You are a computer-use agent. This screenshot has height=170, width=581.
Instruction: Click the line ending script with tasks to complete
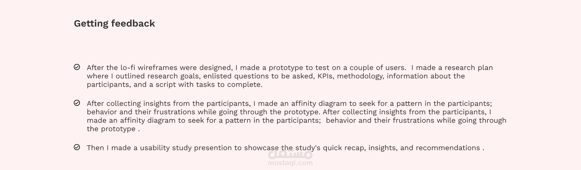click(x=175, y=84)
